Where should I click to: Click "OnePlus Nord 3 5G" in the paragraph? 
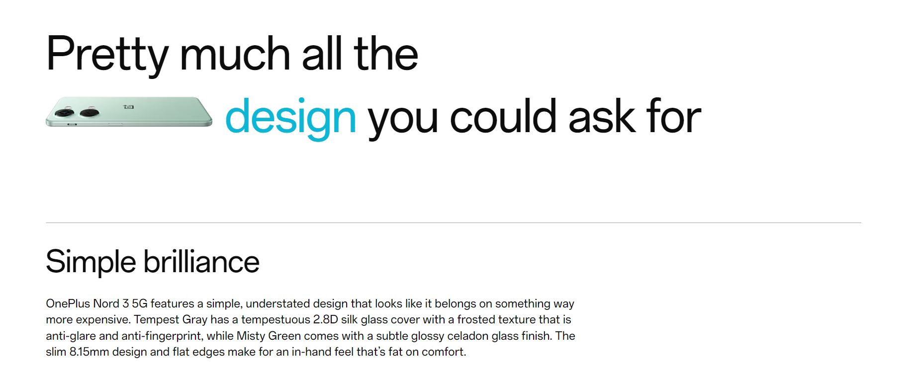coord(97,303)
